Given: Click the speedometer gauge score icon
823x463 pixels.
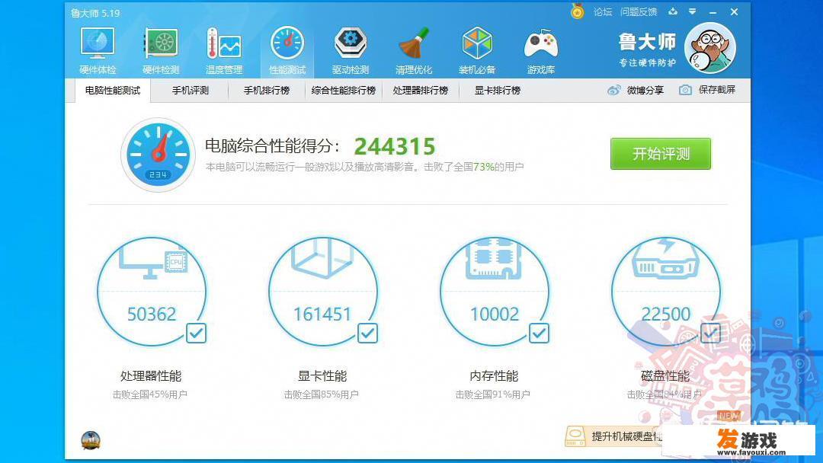Looking at the screenshot, I should click(x=158, y=155).
